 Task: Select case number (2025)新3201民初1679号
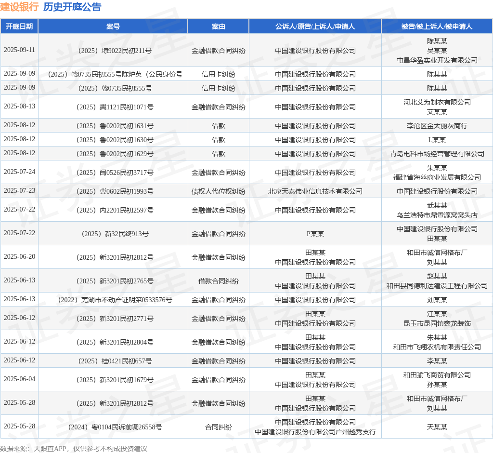[x=115, y=380]
